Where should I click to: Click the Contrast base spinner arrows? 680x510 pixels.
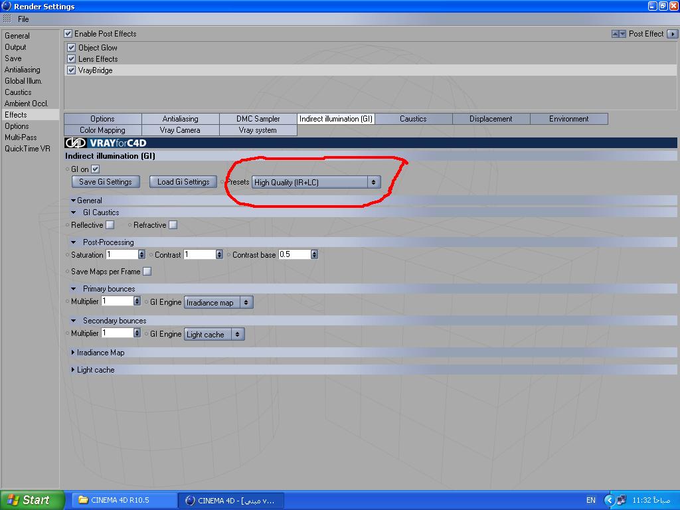click(x=315, y=254)
